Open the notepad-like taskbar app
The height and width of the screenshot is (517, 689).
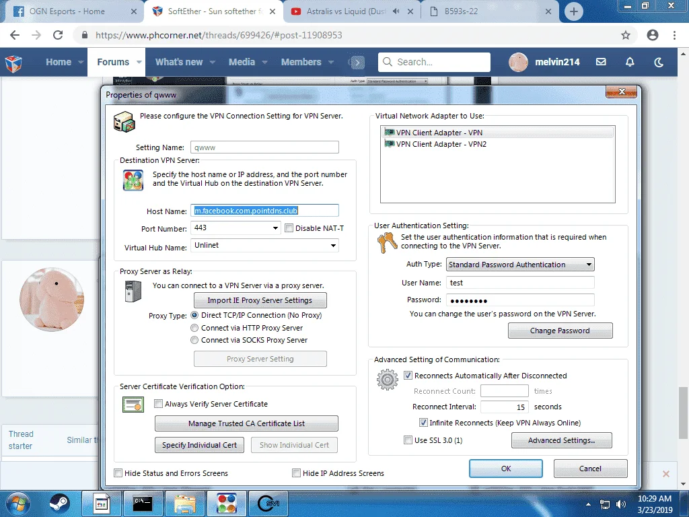coord(101,504)
